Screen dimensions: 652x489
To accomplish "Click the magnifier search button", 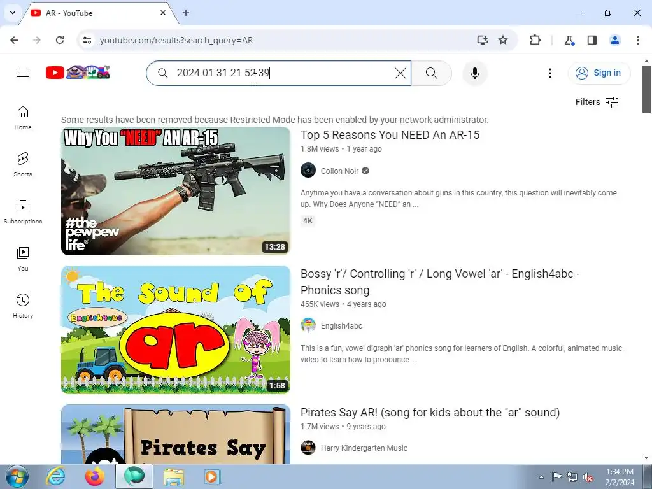I will point(431,73).
